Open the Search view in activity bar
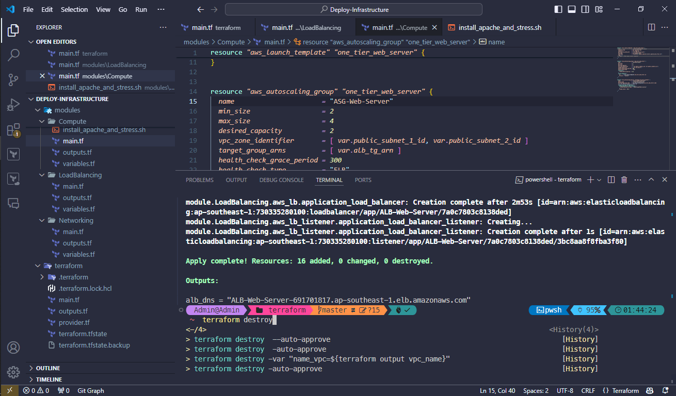Image resolution: width=676 pixels, height=396 pixels. point(13,55)
